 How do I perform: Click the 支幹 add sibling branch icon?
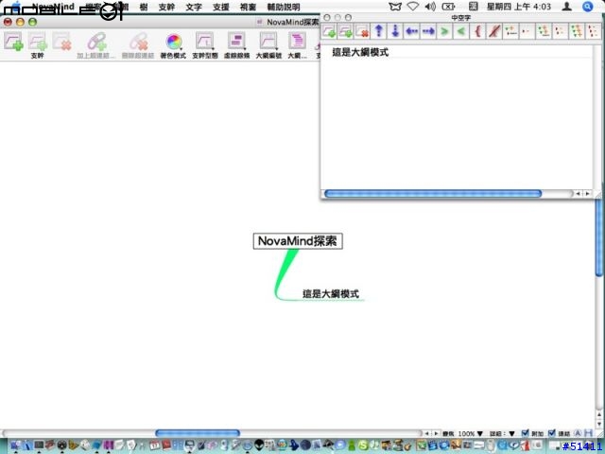(x=38, y=42)
